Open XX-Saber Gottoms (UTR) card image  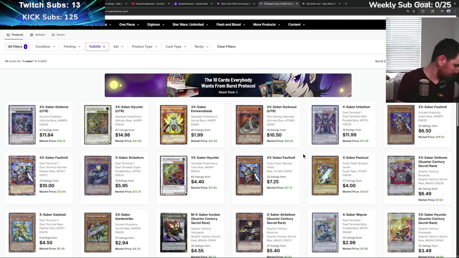[22, 125]
